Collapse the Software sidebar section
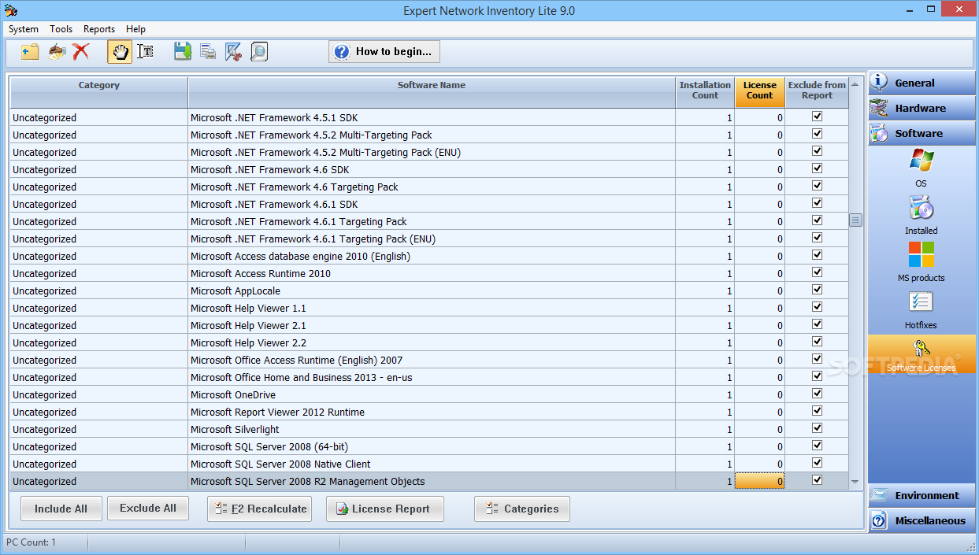The height and width of the screenshot is (555, 979). click(922, 133)
